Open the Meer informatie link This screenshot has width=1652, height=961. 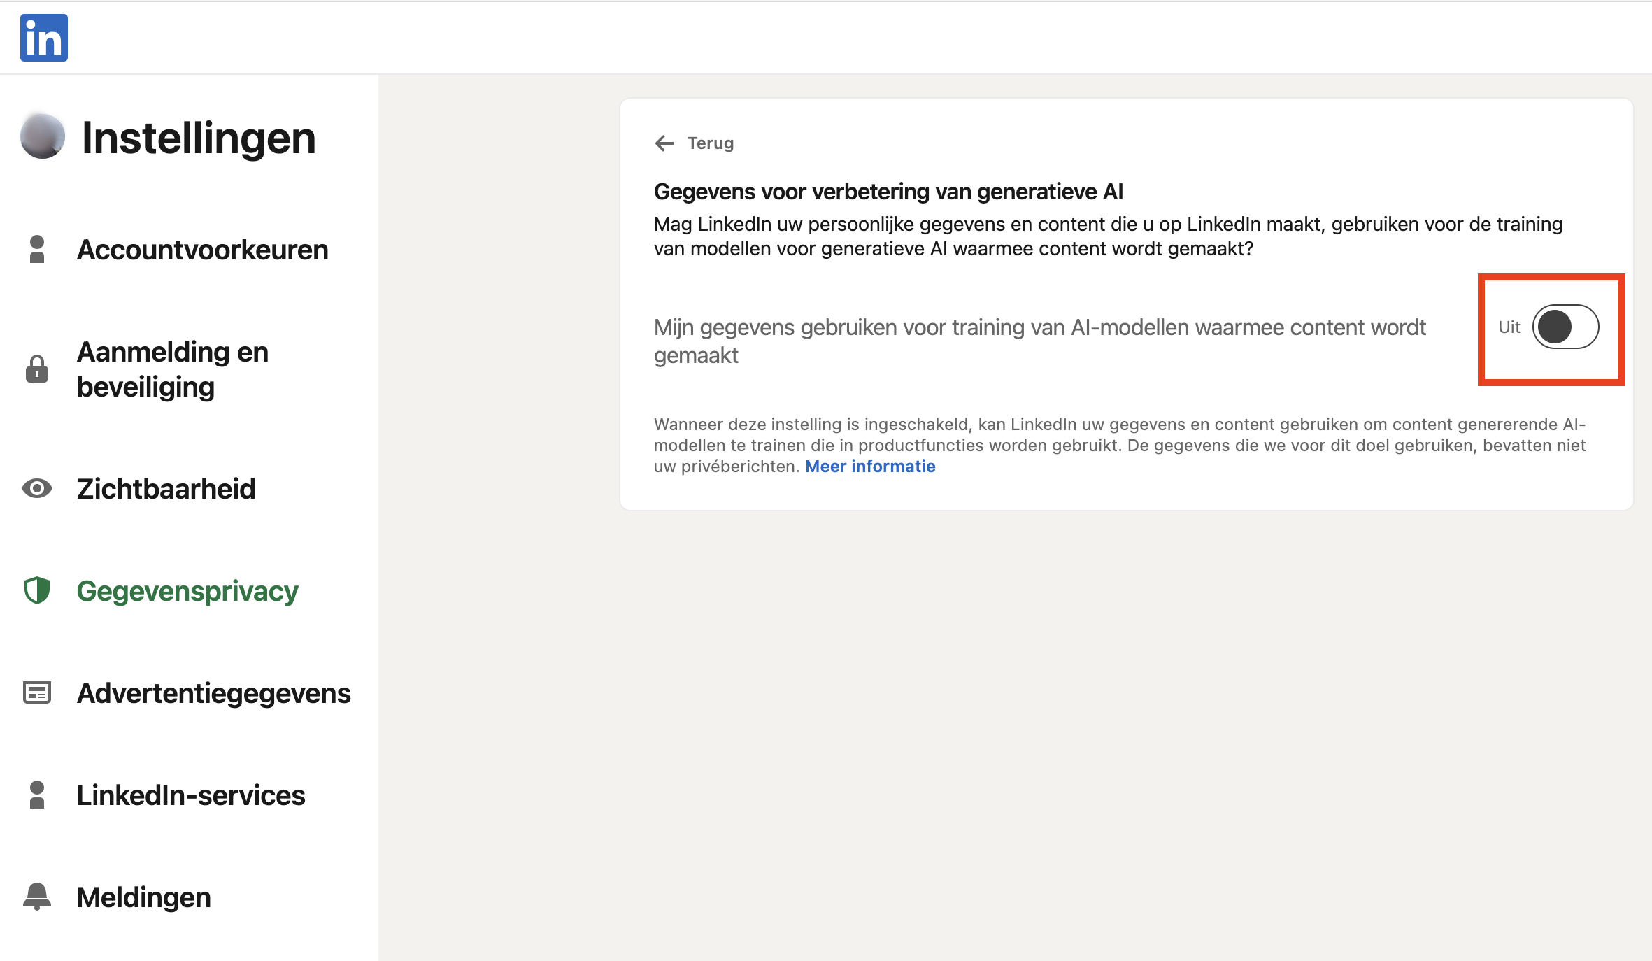[x=870, y=466]
